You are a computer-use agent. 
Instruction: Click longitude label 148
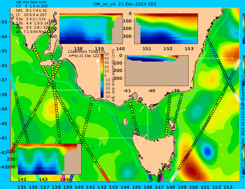tap(171, 187)
